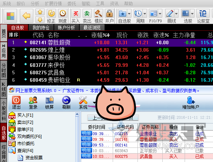This screenshot has height=162, width=213.
Task: Open the 智能 menu
Action: click(x=86, y=4)
